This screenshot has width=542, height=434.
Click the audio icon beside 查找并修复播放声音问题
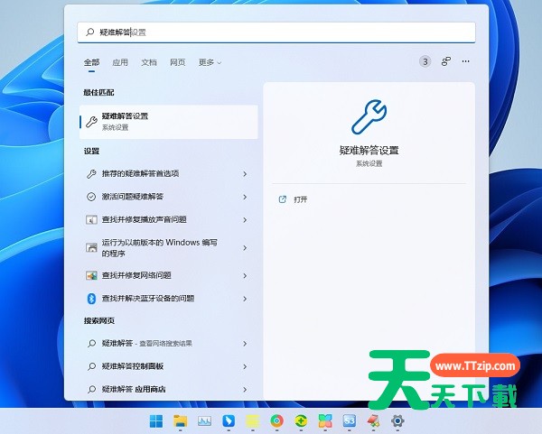pyautogui.click(x=91, y=219)
